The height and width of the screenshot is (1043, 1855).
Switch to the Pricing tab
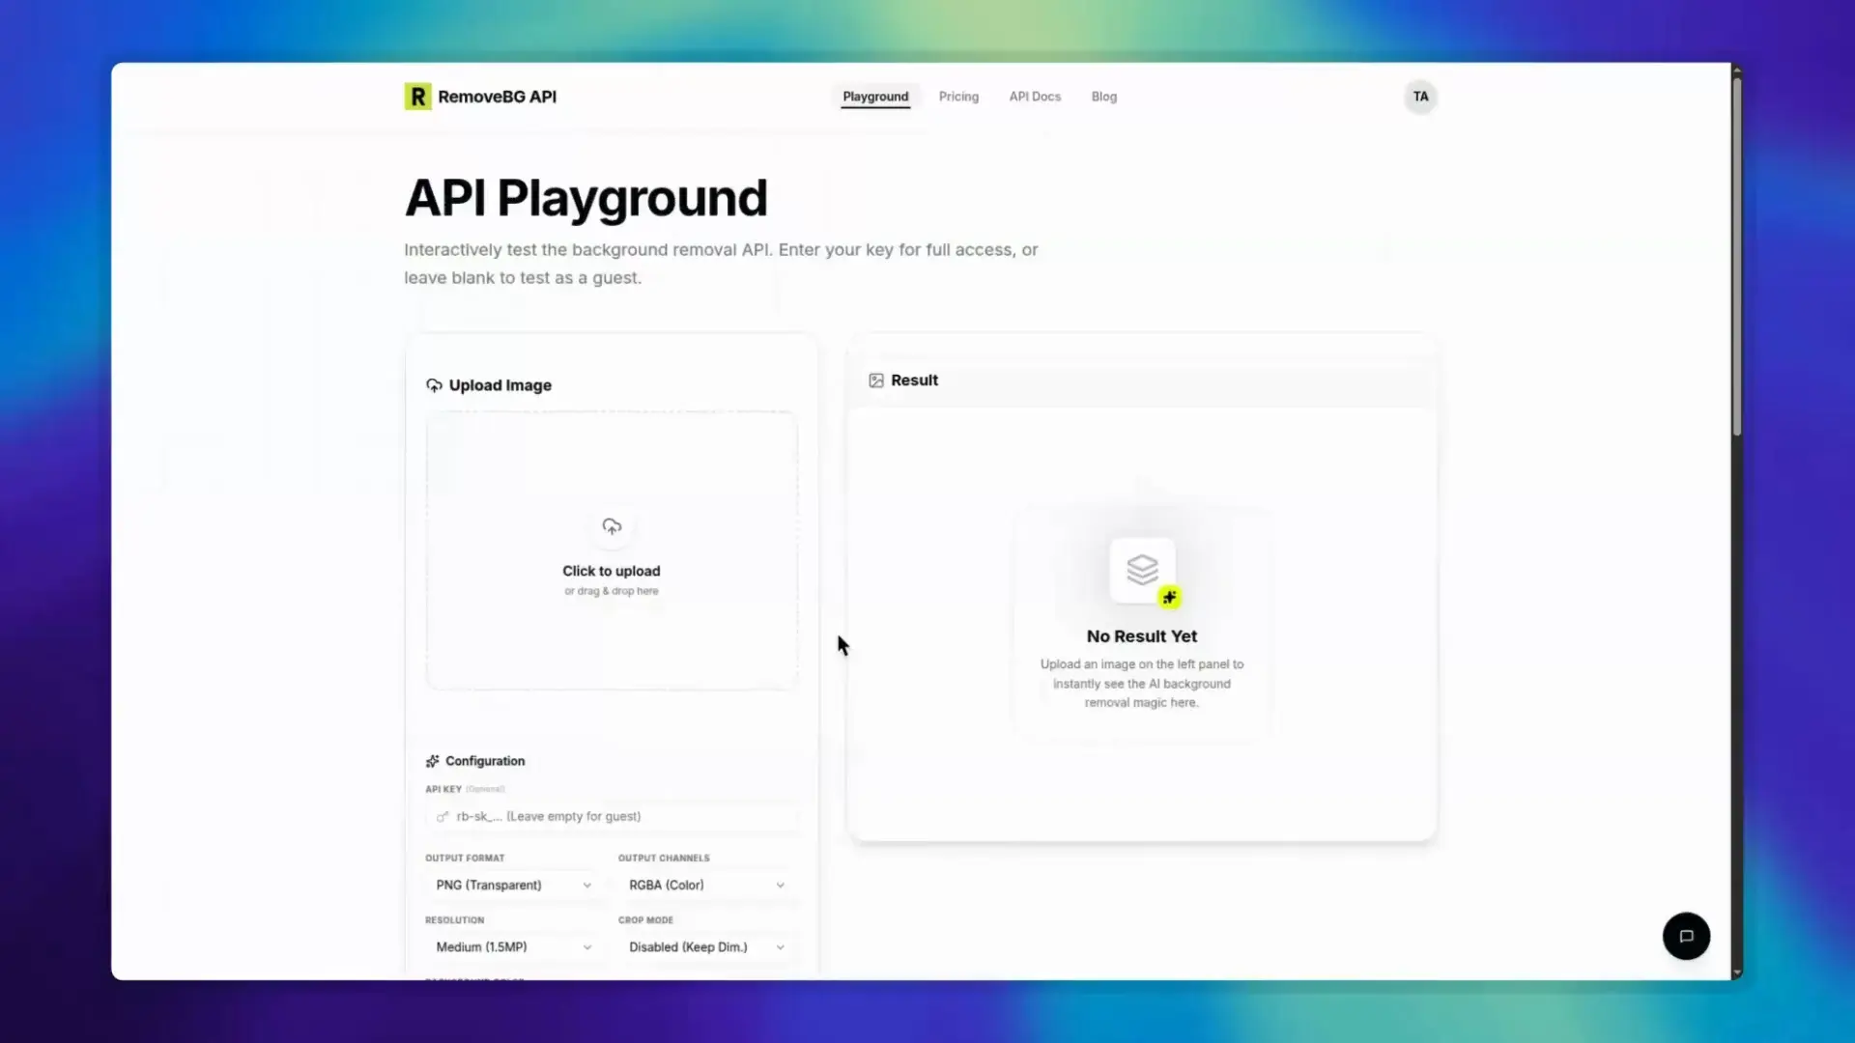pyautogui.click(x=958, y=97)
